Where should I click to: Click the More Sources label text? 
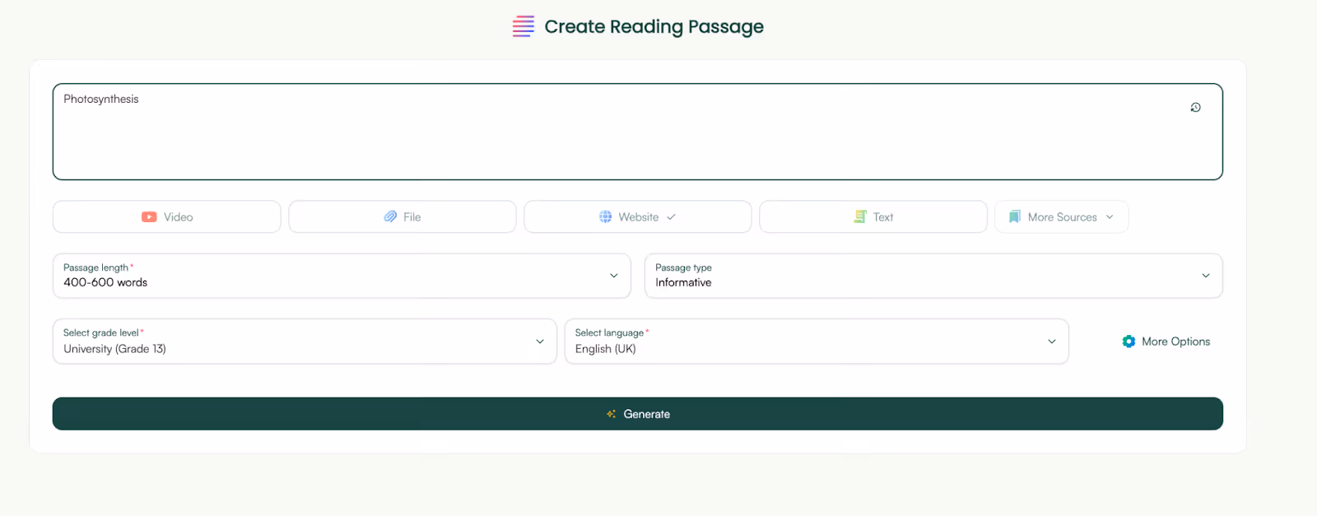tap(1062, 217)
